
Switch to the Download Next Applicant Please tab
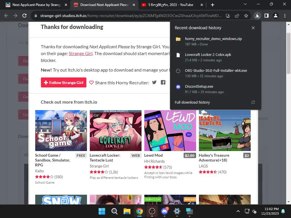(104, 5)
